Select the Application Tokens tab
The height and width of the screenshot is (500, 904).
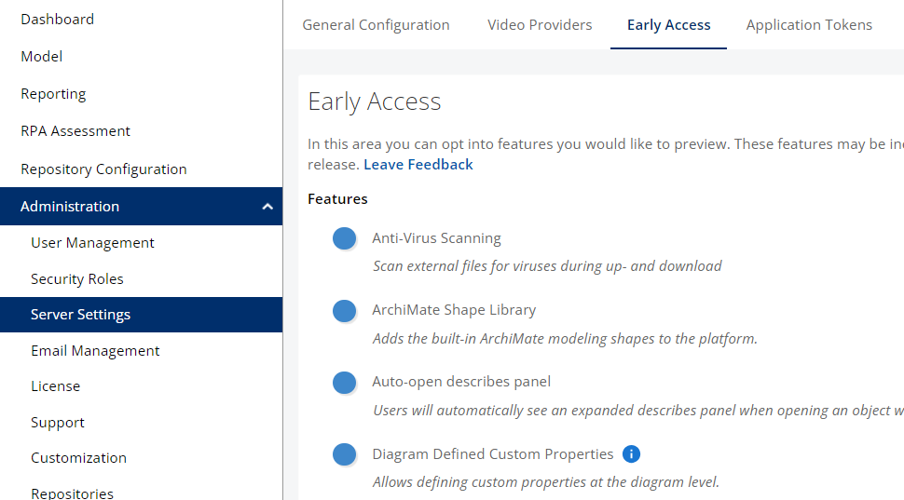coord(809,25)
